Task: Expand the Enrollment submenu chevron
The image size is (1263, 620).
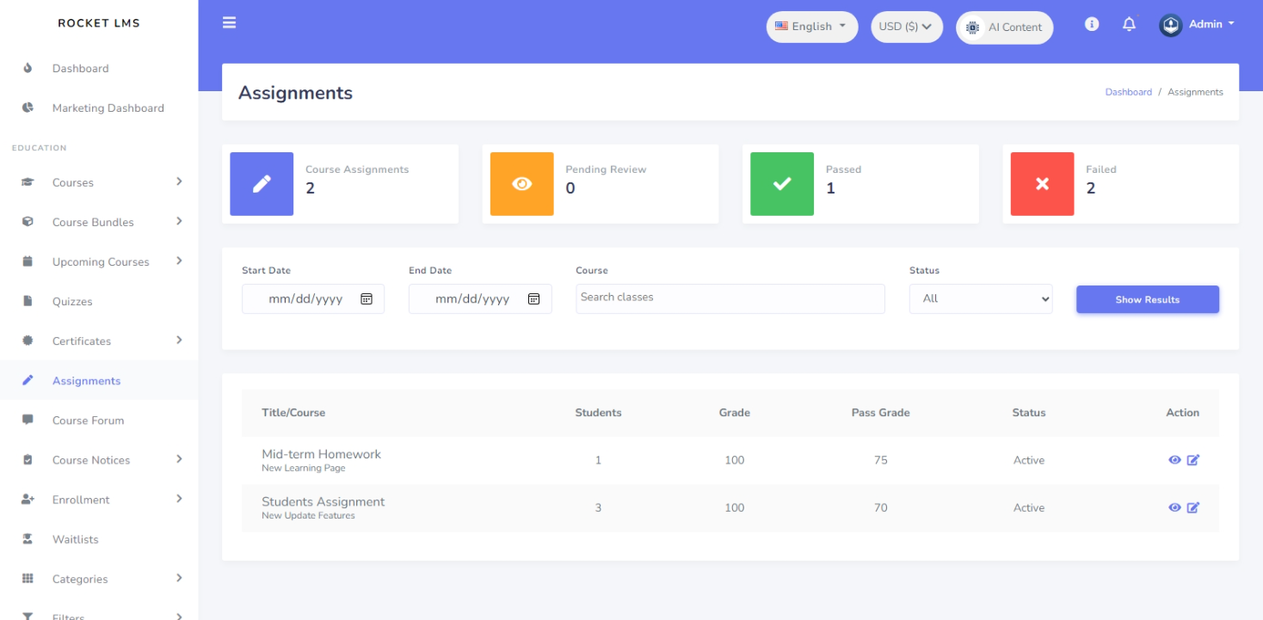Action: pyautogui.click(x=179, y=499)
